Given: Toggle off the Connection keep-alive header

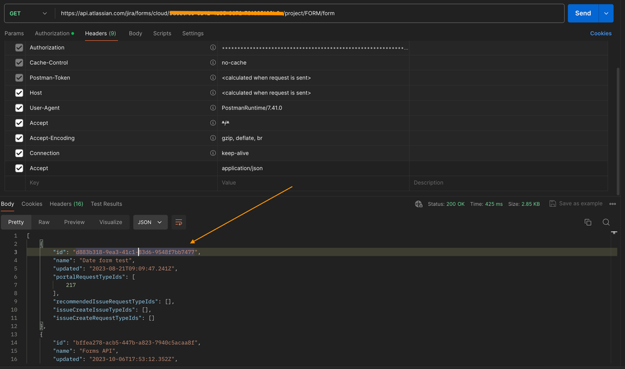Looking at the screenshot, I should point(19,153).
